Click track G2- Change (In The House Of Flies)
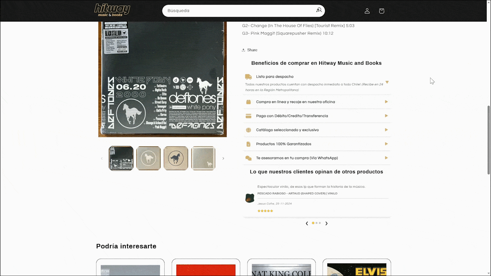Screen dimensions: 491x276 pyautogui.click(x=298, y=26)
